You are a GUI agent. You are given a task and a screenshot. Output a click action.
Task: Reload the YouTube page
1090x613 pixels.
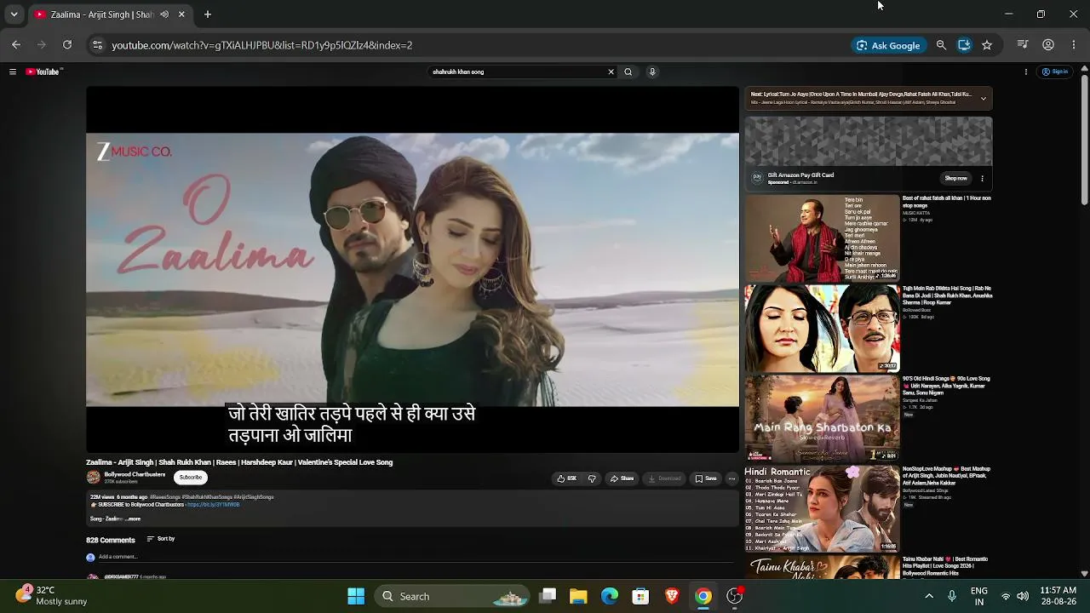[67, 45]
